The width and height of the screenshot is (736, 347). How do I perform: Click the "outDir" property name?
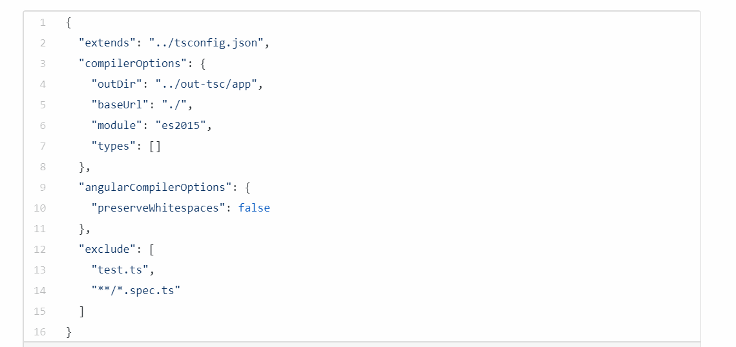(117, 84)
